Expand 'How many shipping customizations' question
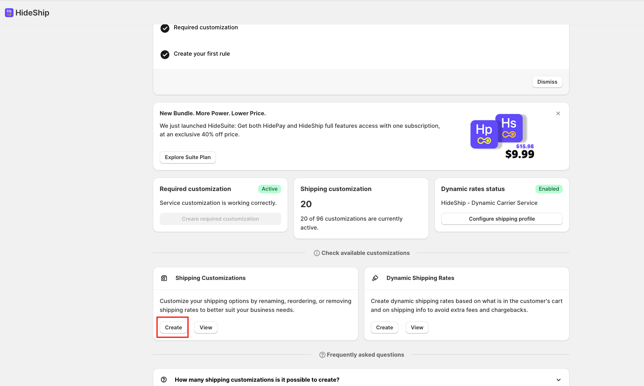The width and height of the screenshot is (644, 386). (x=257, y=380)
